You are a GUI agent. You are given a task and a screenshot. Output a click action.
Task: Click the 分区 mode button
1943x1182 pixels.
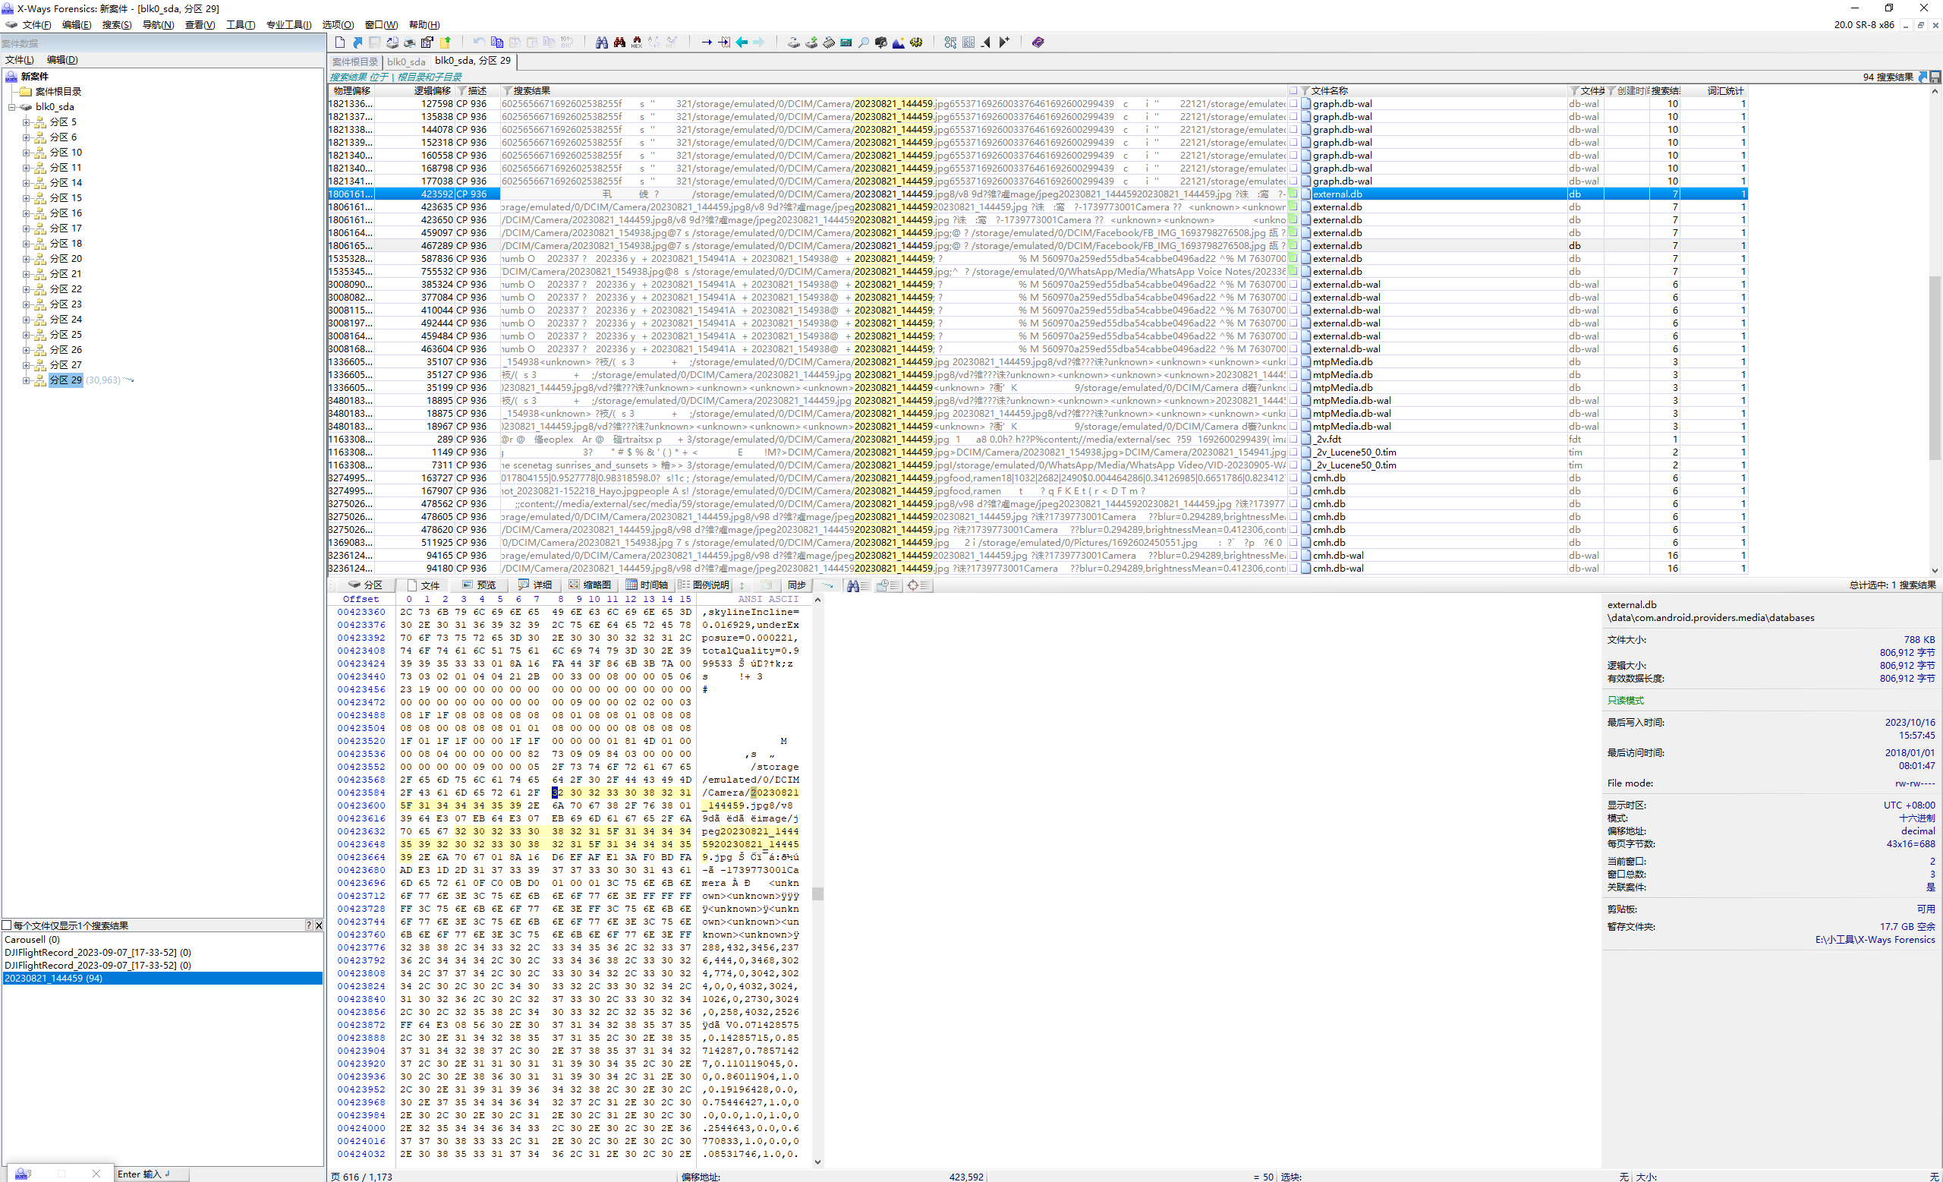tap(365, 585)
